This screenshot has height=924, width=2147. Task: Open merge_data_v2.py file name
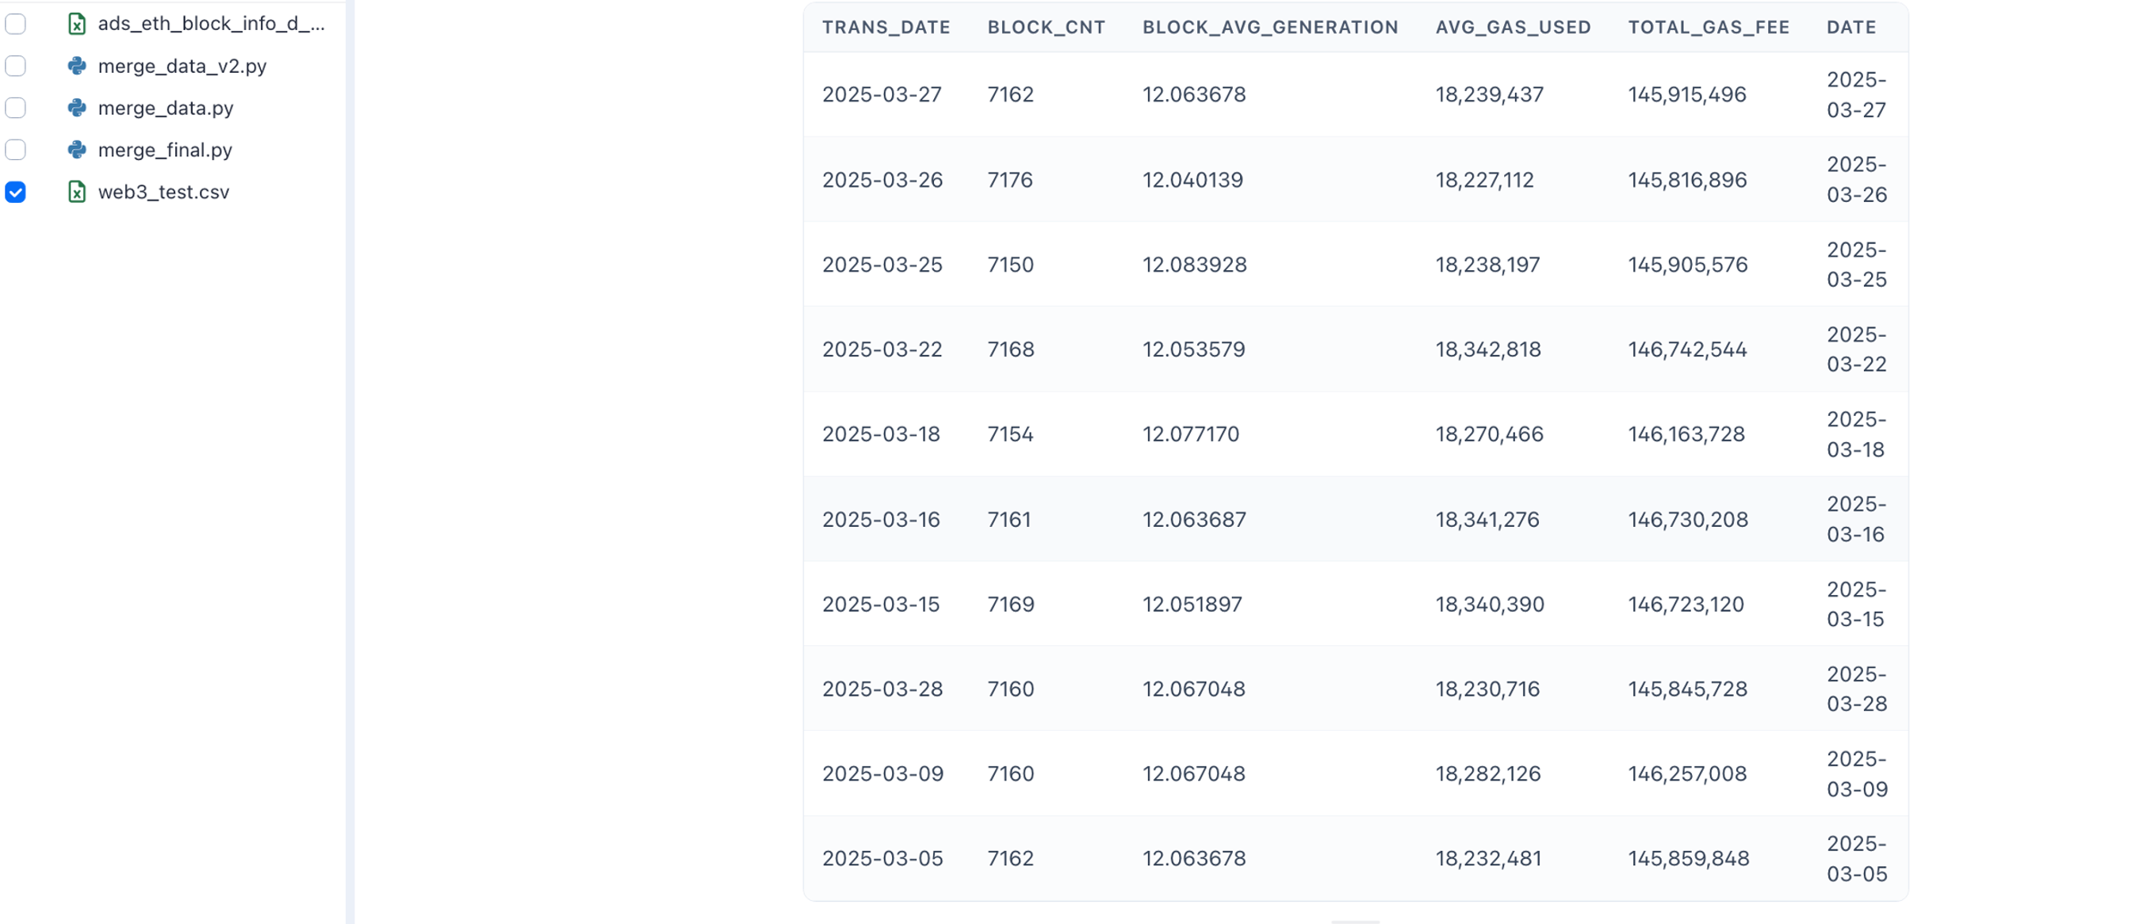point(182,66)
